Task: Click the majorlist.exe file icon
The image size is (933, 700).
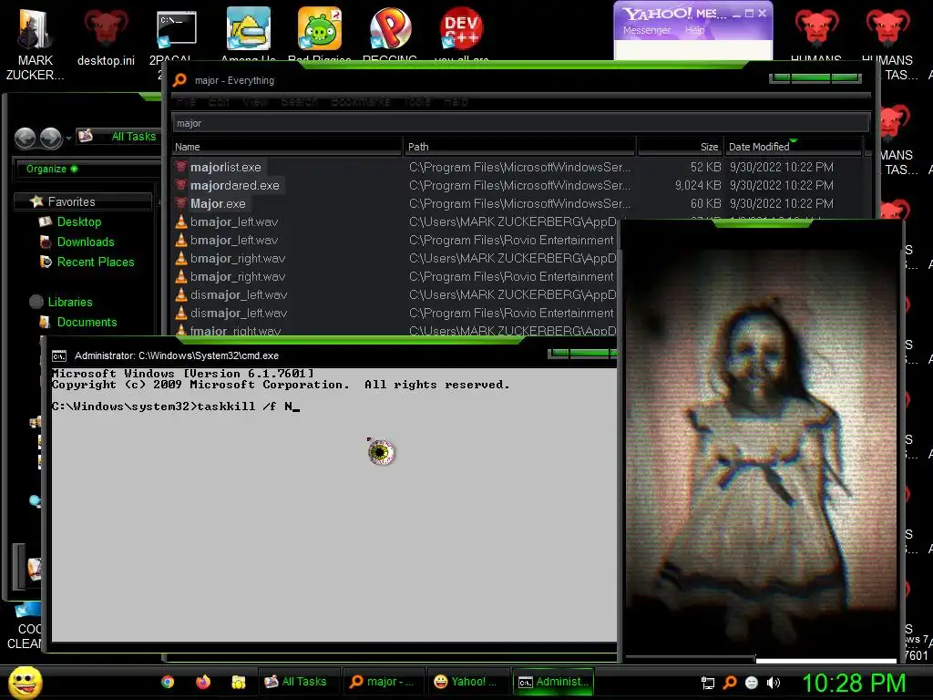Action: click(181, 168)
